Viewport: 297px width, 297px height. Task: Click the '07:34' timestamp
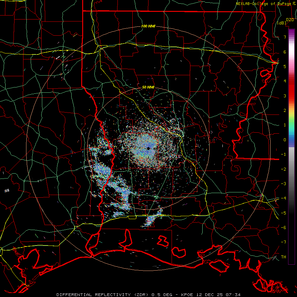(233, 295)
